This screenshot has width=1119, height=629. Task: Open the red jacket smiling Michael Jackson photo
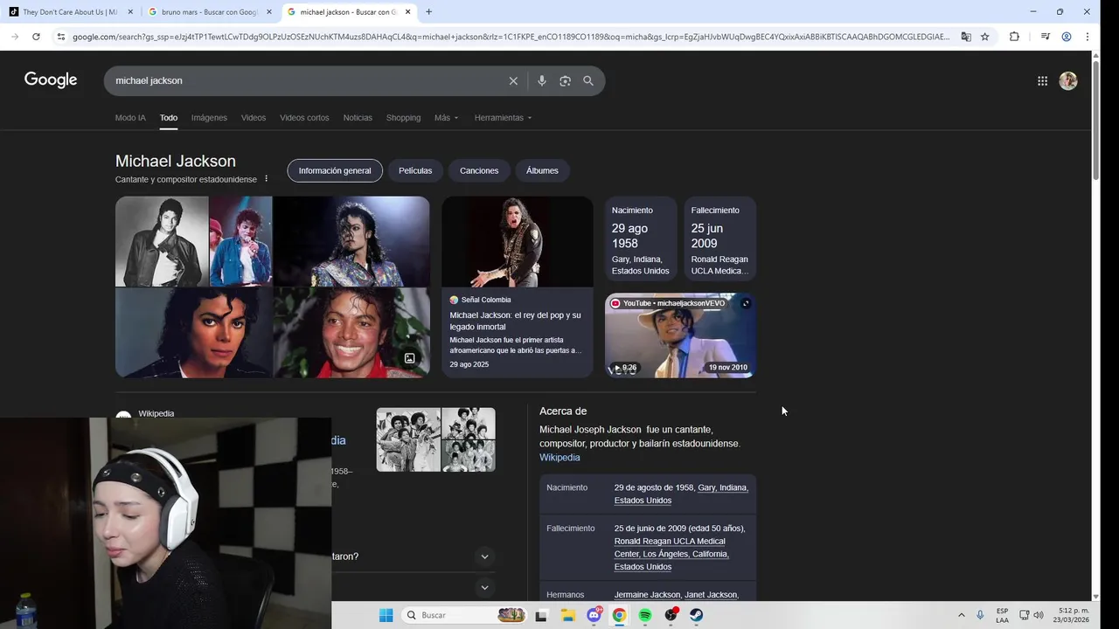pos(351,332)
